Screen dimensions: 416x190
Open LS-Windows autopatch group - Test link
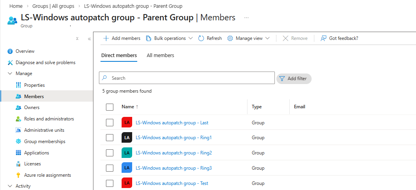click(x=172, y=183)
